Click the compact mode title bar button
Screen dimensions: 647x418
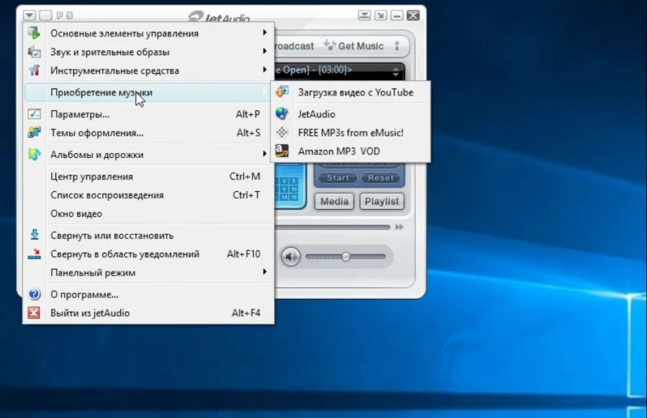tap(364, 15)
